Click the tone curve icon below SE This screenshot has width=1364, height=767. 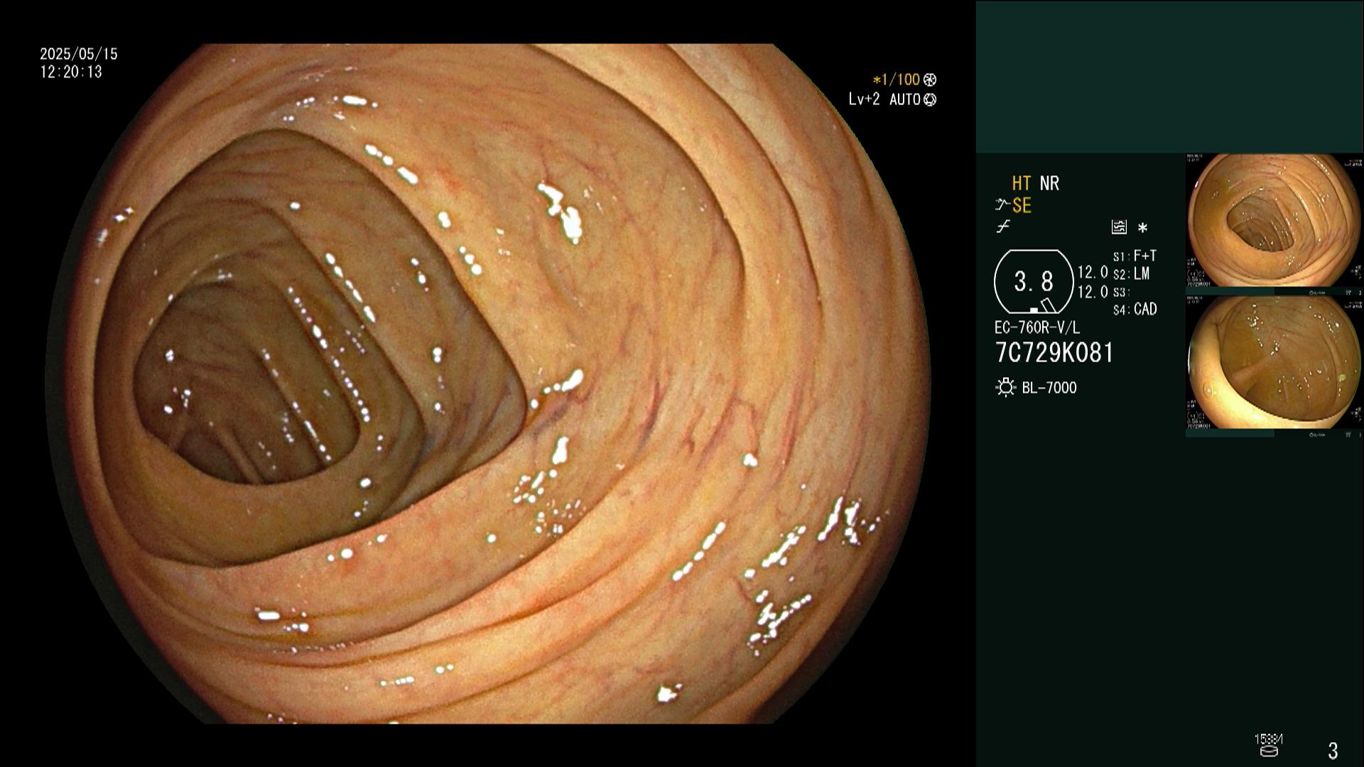pos(1003,227)
